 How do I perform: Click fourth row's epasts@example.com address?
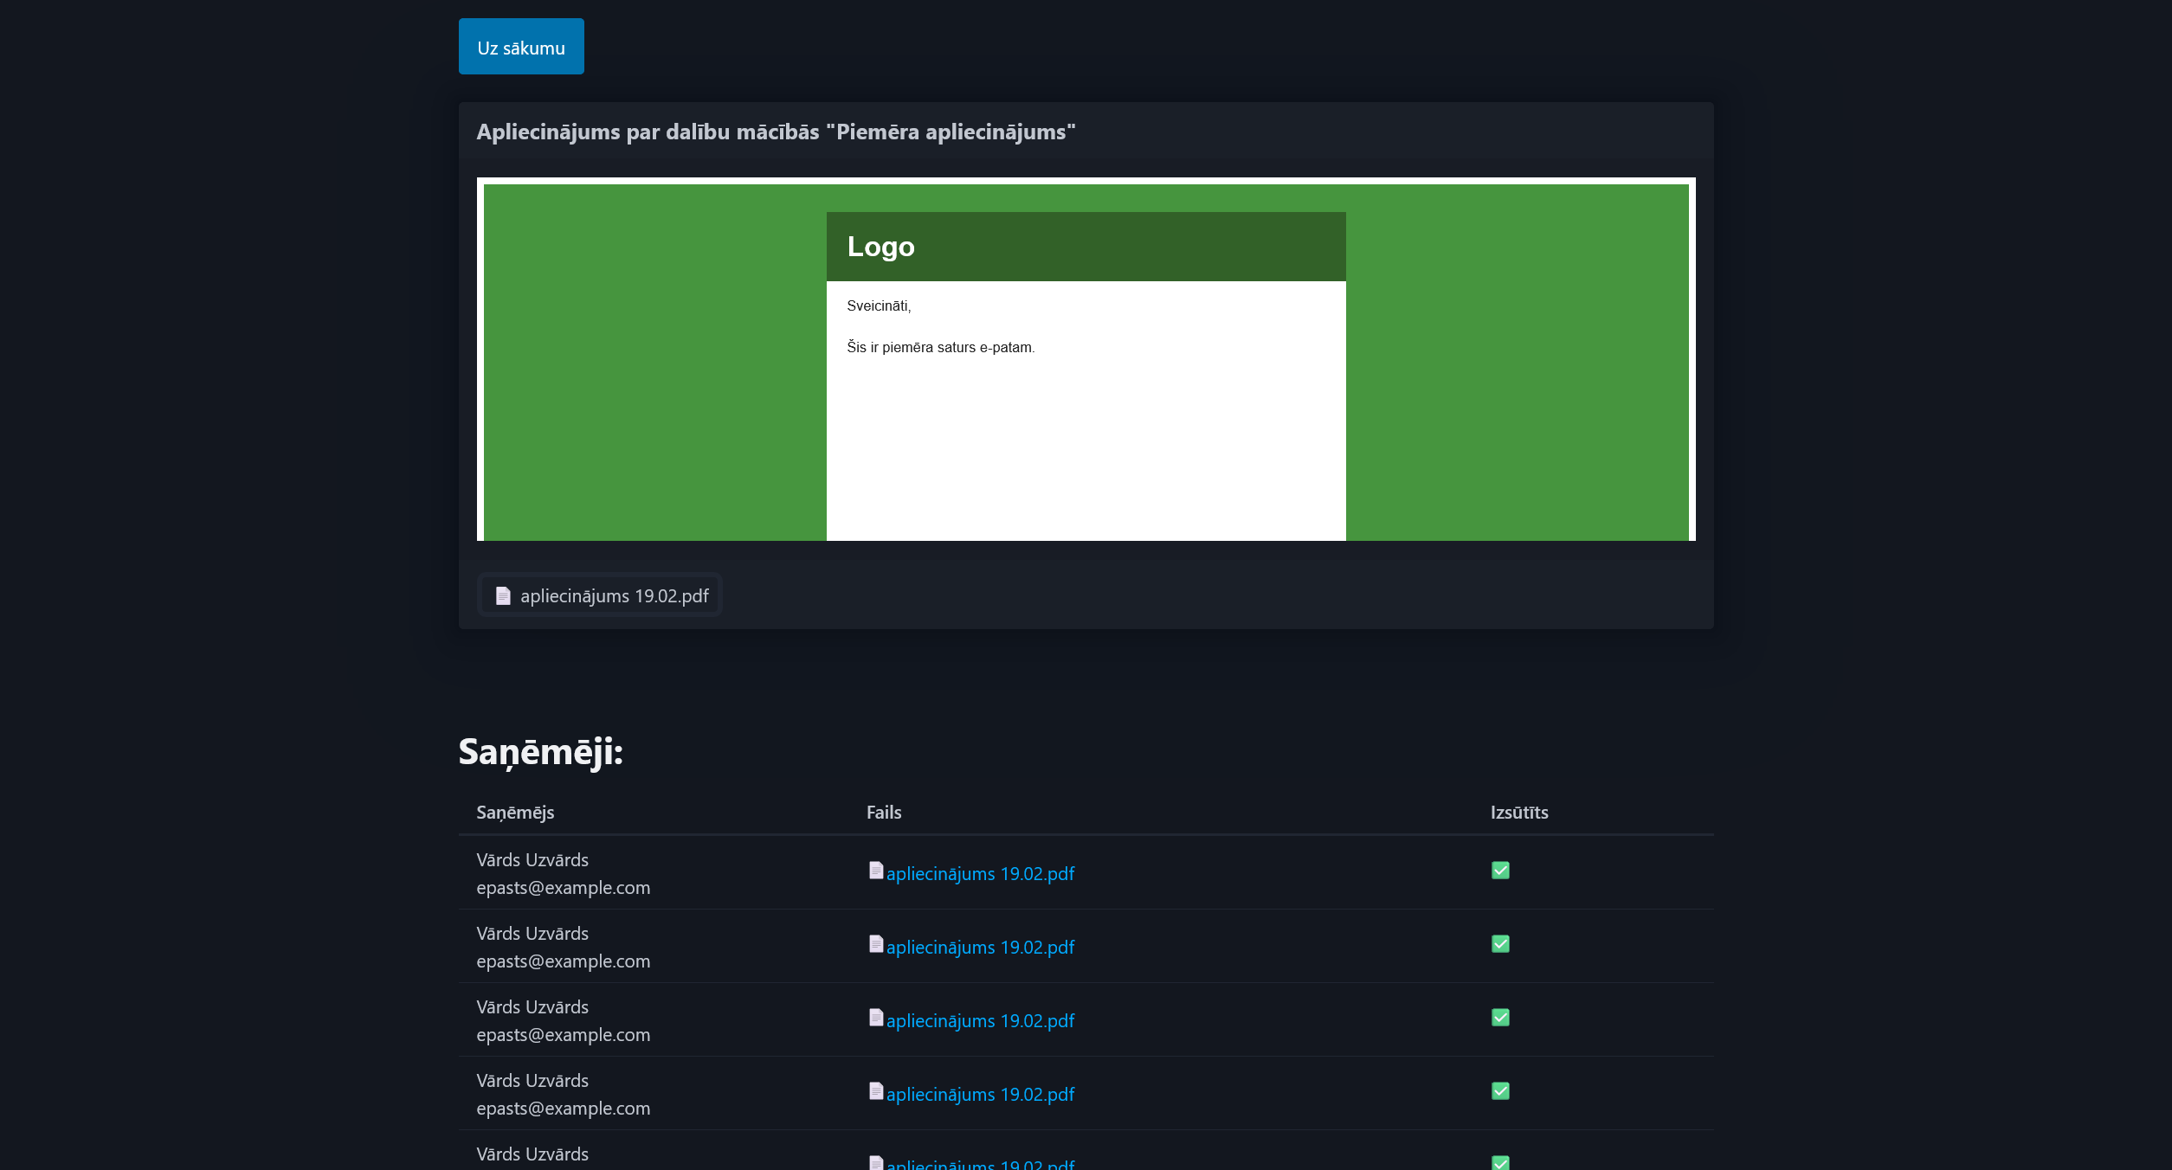[x=563, y=1108]
